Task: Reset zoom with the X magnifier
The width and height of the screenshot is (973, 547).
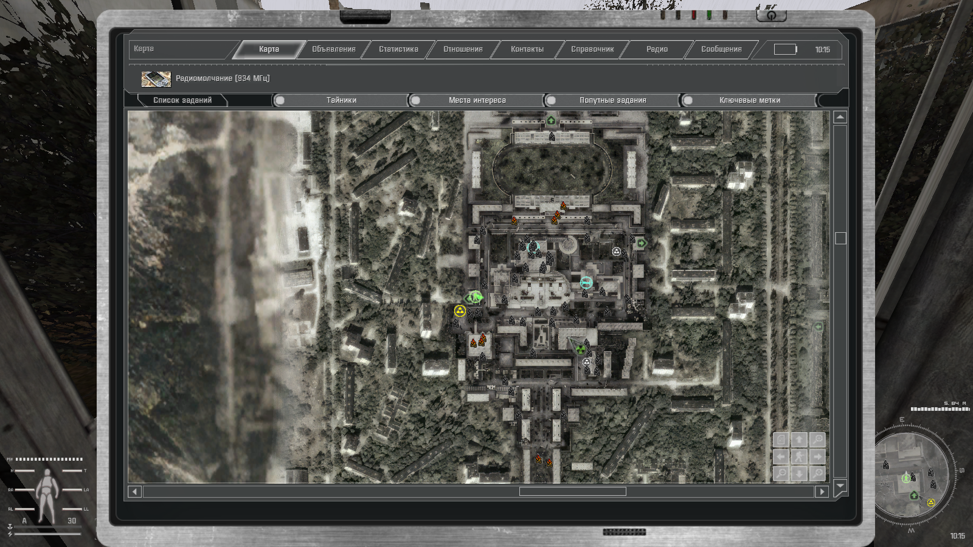Action: (817, 473)
